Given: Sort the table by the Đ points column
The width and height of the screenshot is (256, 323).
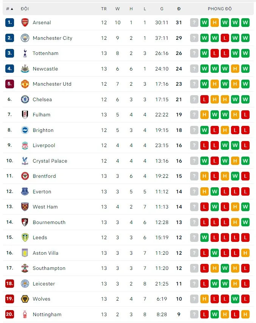Looking at the screenshot, I should pos(179,8).
